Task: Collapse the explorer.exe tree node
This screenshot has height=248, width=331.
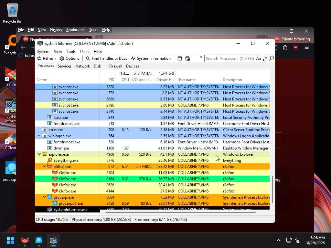Action: click(39, 154)
